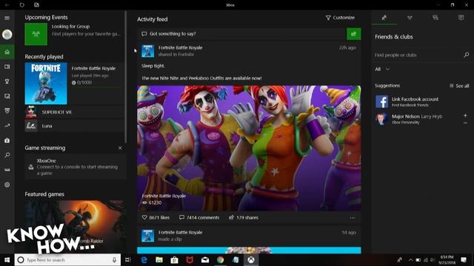474x266 pixels.
Task: Share the post (179 shares)
Action: [x=244, y=217]
